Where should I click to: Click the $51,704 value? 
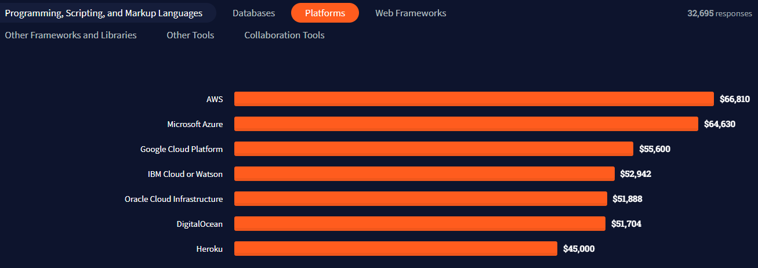point(626,224)
